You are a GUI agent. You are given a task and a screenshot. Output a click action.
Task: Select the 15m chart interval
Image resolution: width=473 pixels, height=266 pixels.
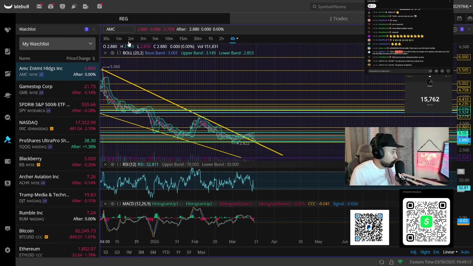(183, 38)
